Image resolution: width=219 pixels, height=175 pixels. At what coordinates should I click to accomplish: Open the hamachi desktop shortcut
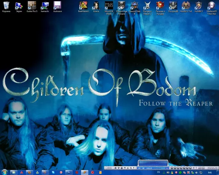click(x=45, y=7)
